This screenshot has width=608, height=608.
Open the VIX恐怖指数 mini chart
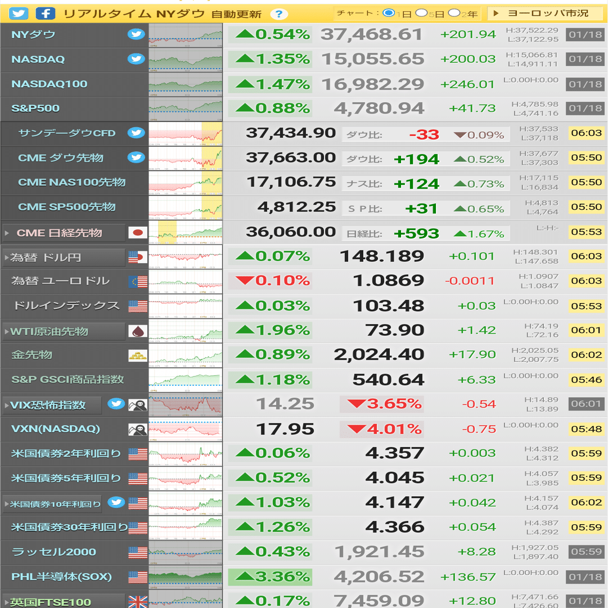coord(186,405)
